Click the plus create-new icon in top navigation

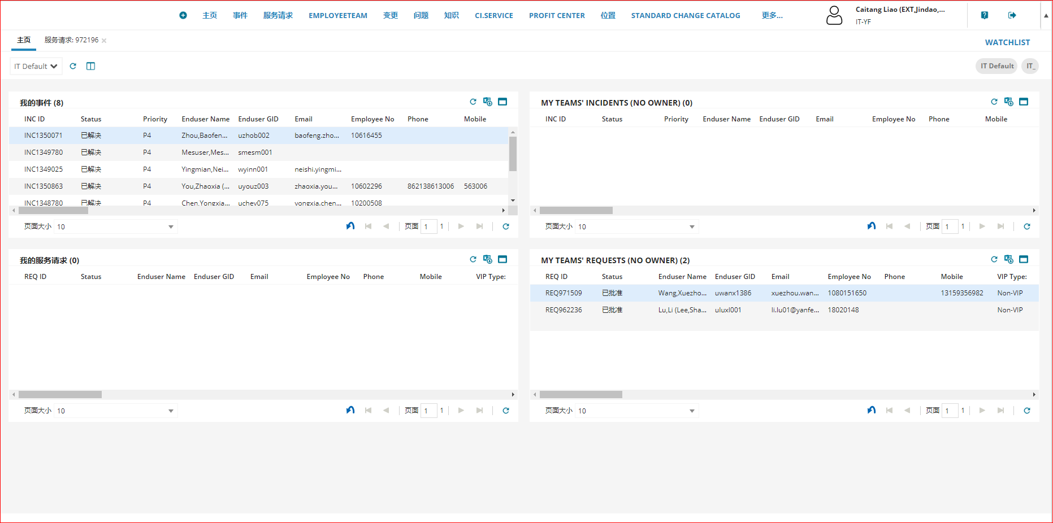tap(183, 15)
